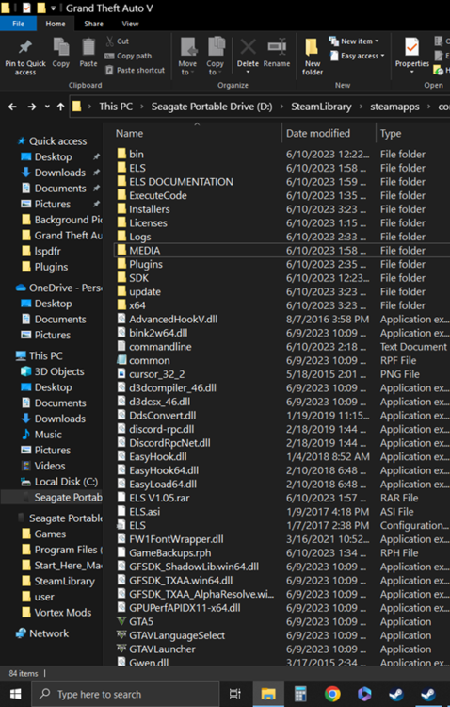
Task: Select the ELS DOCUMENTATION folder
Action: point(181,182)
